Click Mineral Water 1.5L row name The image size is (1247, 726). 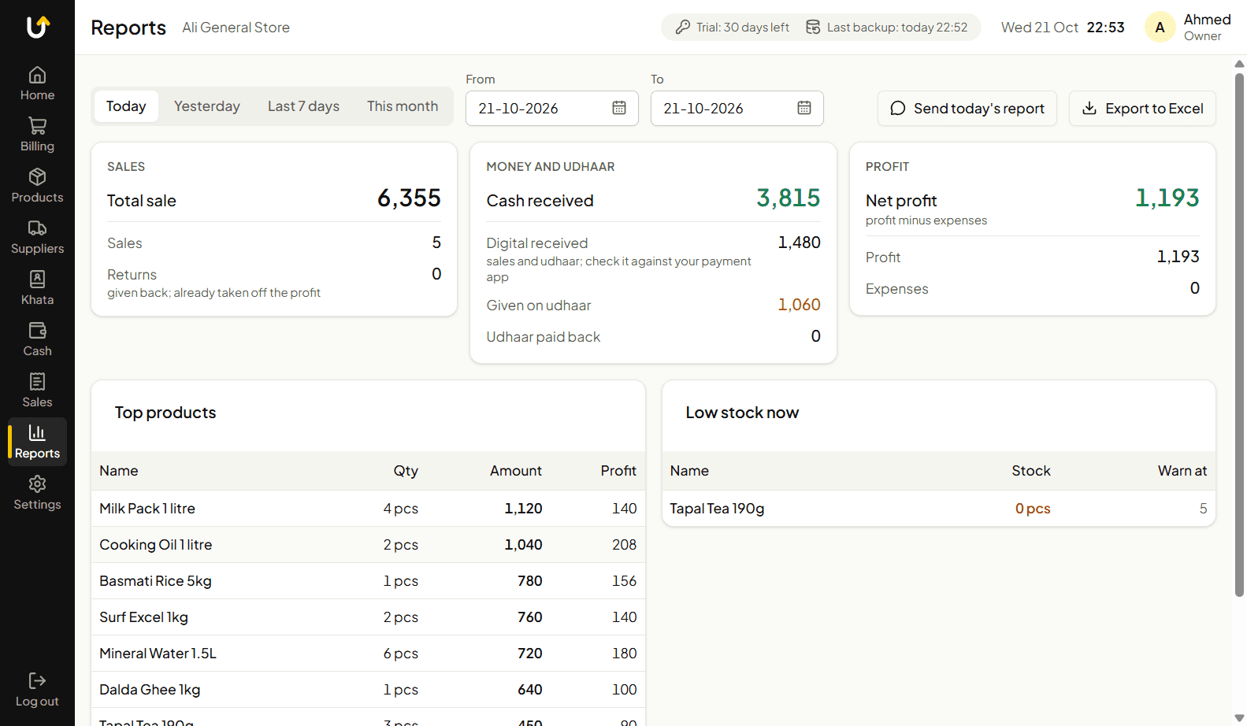[158, 654]
